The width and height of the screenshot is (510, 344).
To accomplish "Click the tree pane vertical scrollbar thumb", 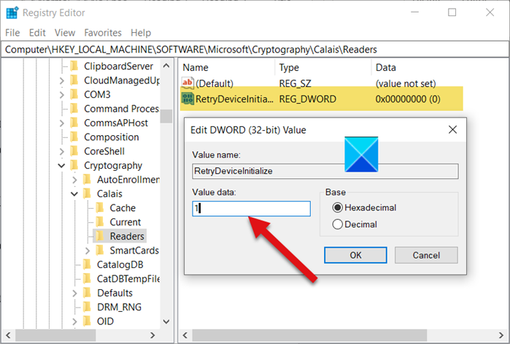I will (x=166, y=116).
